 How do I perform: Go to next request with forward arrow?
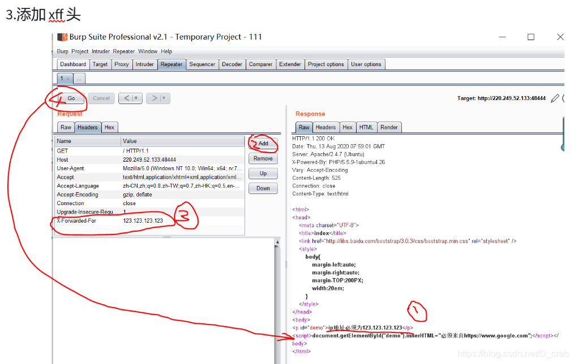[154, 98]
